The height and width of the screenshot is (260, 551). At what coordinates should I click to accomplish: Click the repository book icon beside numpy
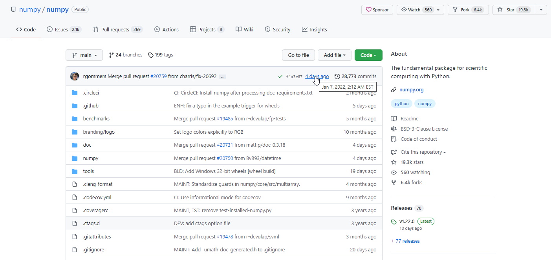click(x=13, y=9)
